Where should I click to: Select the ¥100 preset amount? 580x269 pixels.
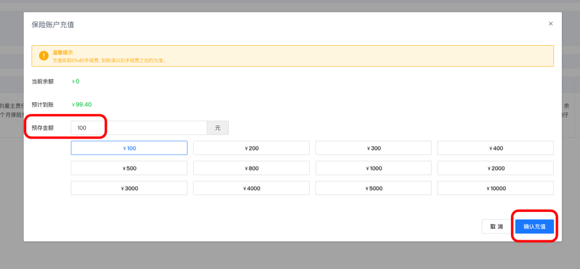pos(129,148)
